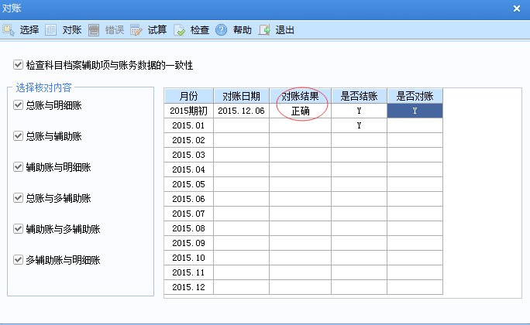Viewport: 530px width, 325px height.
Task: Click the 错误 (Errors) toolbar icon
Action: point(94,30)
